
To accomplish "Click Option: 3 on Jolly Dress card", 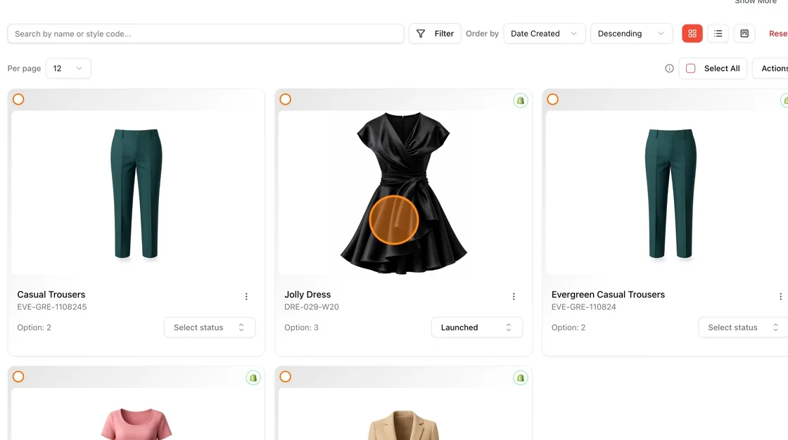I will 302,328.
